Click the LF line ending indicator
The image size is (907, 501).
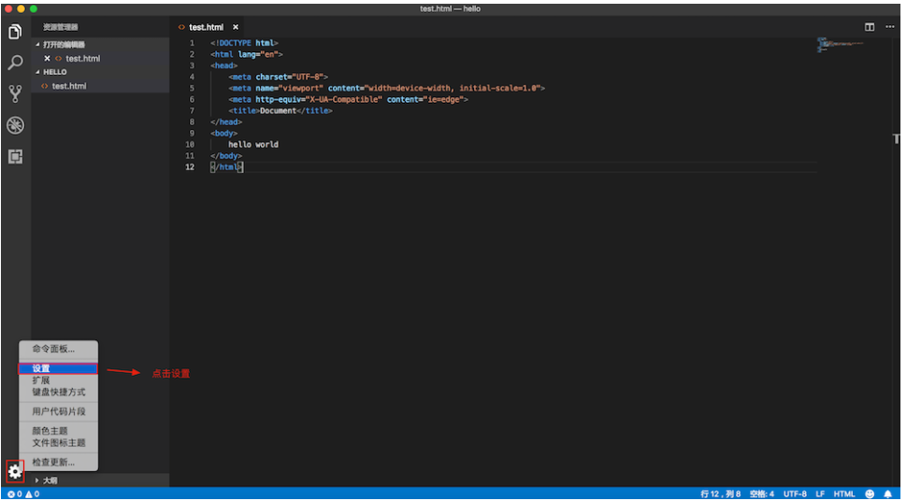(820, 494)
